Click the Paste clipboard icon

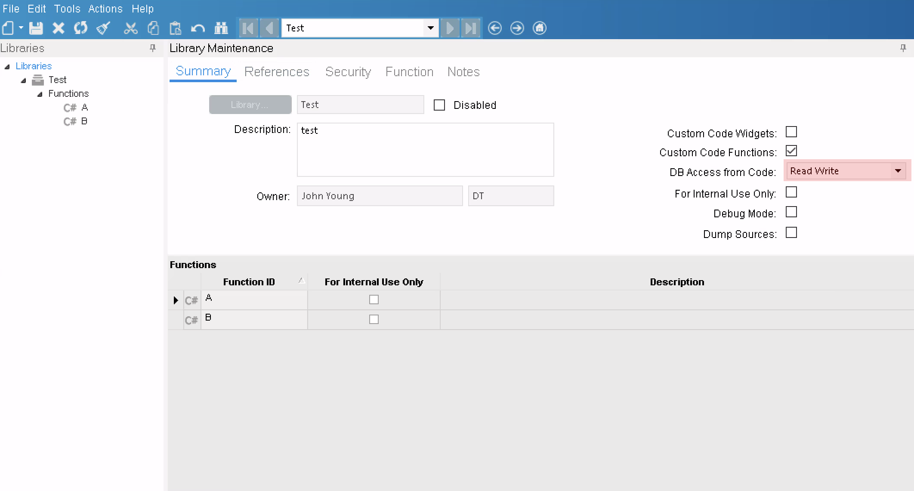point(175,28)
